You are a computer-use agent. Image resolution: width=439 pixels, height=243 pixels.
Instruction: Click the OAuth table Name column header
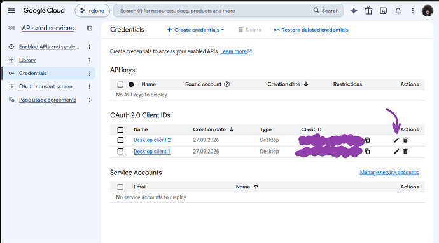click(x=141, y=129)
